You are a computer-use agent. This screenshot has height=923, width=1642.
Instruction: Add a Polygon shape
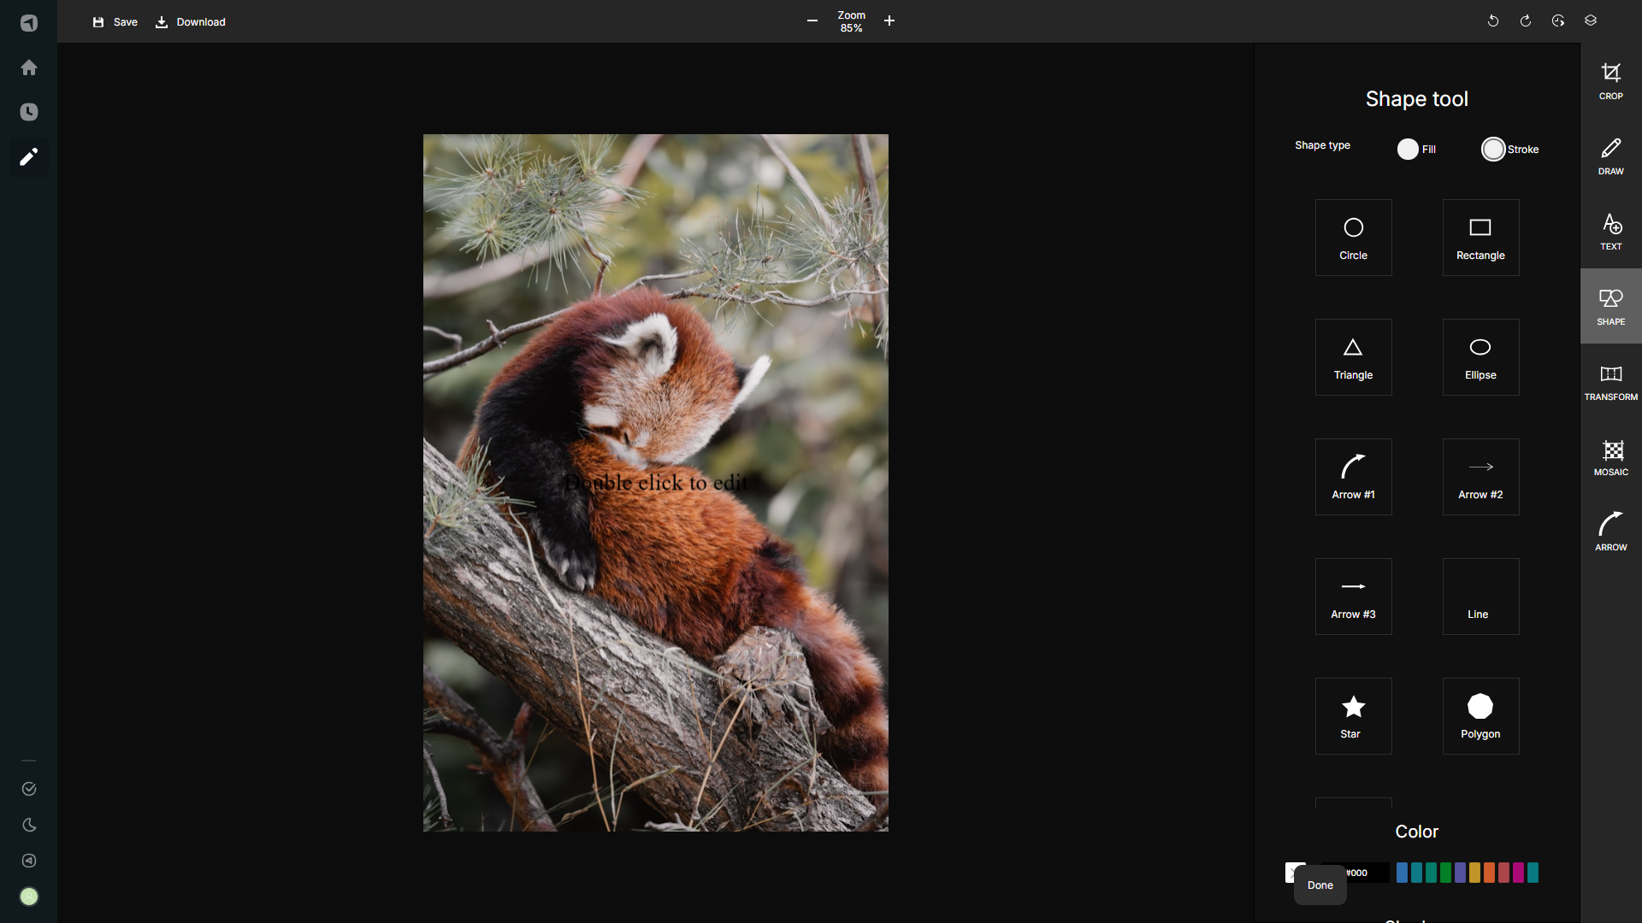pos(1480,715)
